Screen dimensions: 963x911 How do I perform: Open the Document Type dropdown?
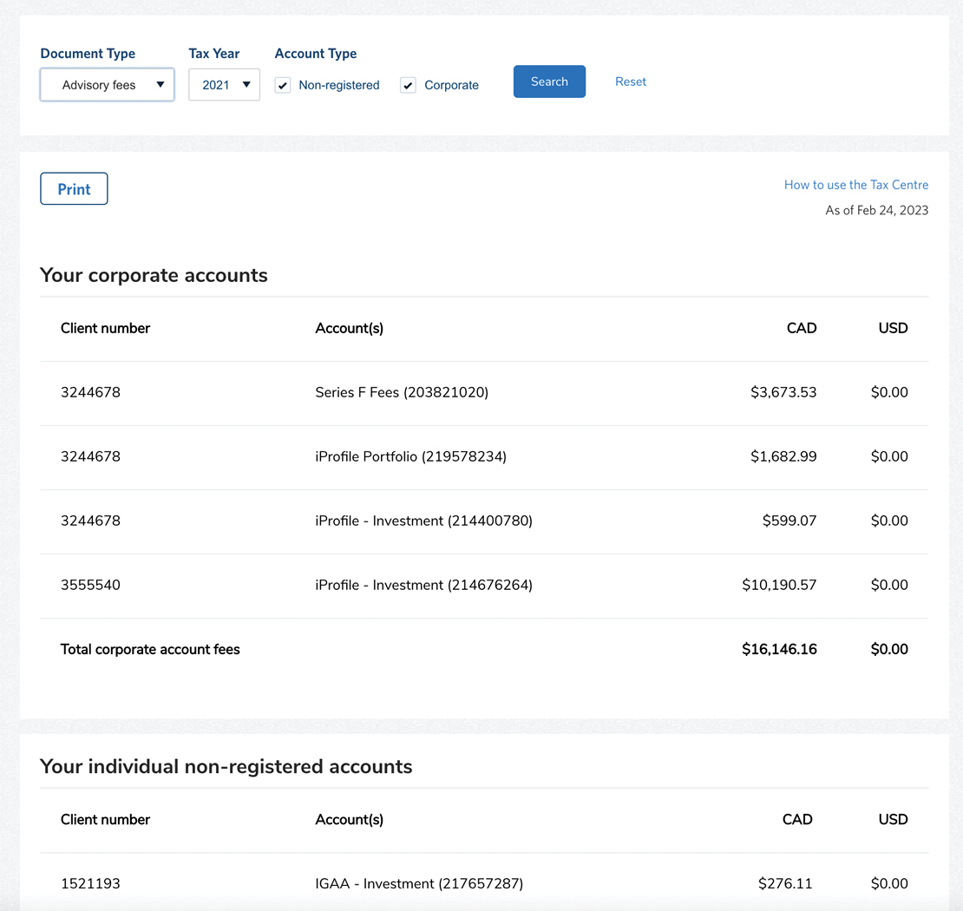107,85
